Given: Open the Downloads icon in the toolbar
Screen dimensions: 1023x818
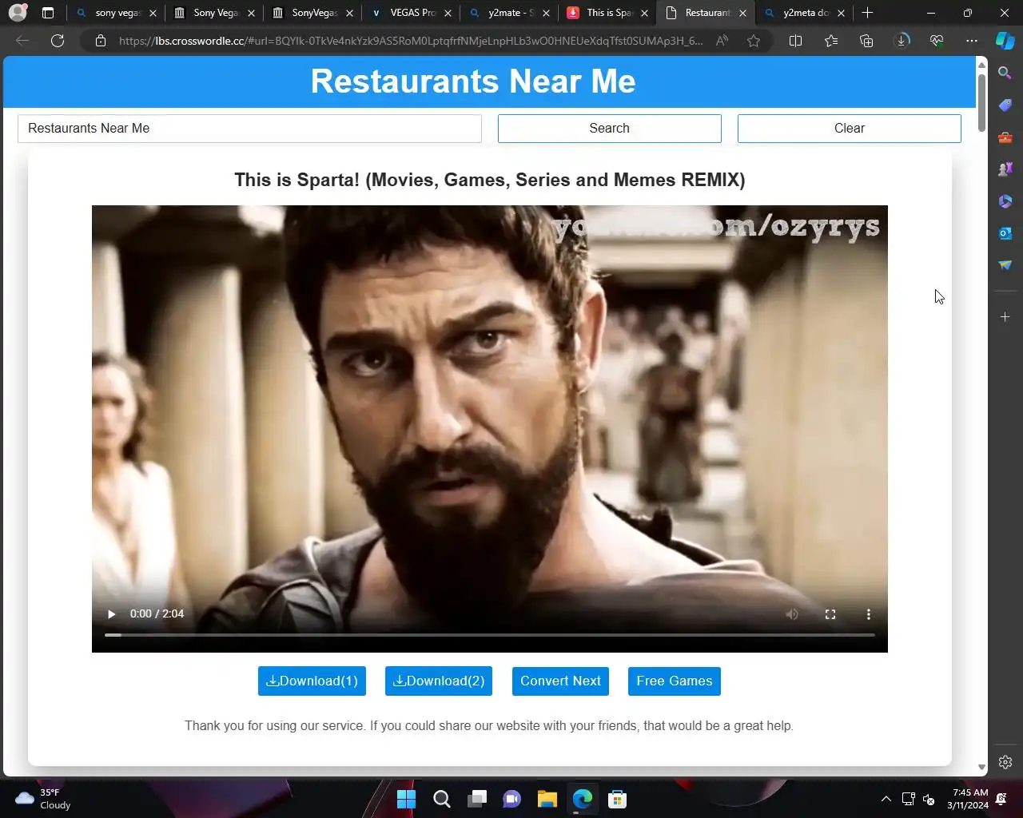Looking at the screenshot, I should [x=902, y=41].
